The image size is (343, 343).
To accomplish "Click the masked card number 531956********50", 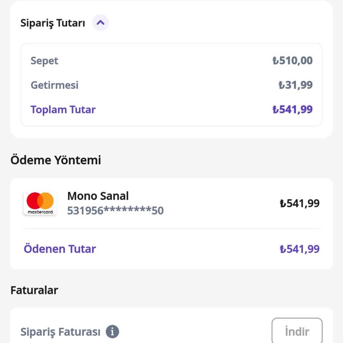I will [x=115, y=210].
